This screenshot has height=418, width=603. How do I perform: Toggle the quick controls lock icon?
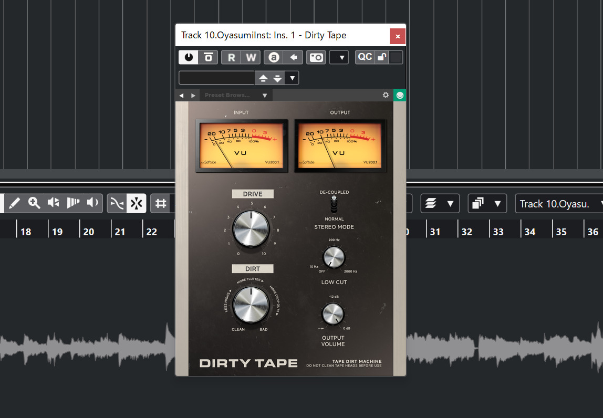pyautogui.click(x=382, y=57)
